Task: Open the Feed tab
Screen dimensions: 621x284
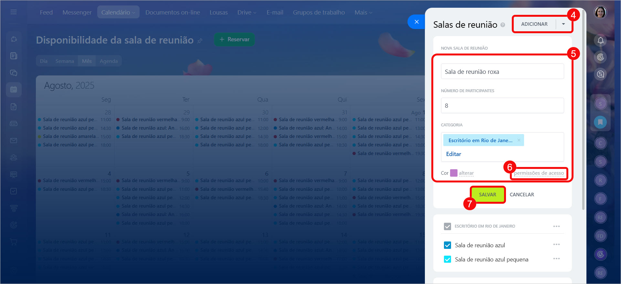Action: point(46,12)
